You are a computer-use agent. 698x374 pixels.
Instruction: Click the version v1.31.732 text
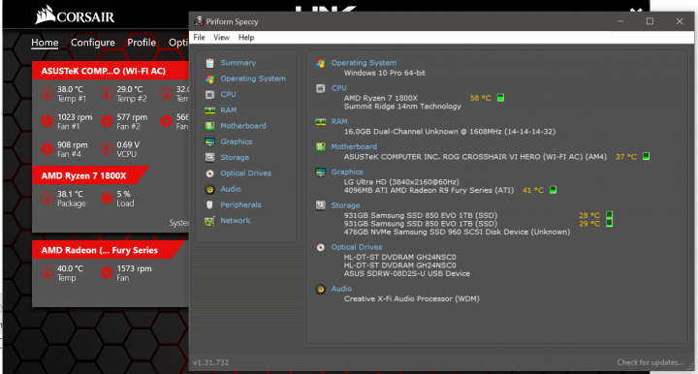point(211,362)
